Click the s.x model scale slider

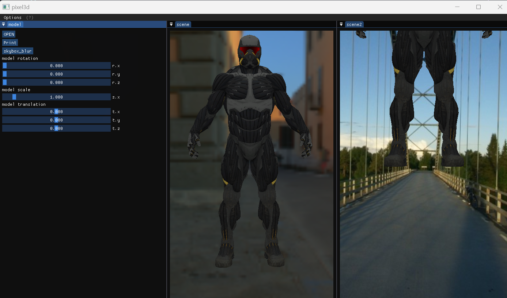click(56, 97)
